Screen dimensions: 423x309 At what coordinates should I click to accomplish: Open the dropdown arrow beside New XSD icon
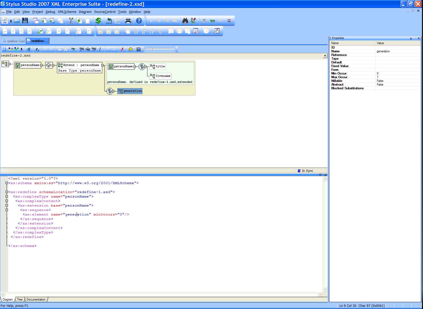tap(11, 21)
